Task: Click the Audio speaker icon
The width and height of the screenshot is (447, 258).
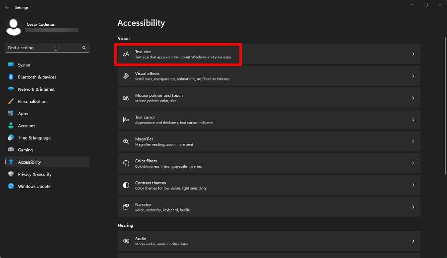Action: click(x=126, y=241)
